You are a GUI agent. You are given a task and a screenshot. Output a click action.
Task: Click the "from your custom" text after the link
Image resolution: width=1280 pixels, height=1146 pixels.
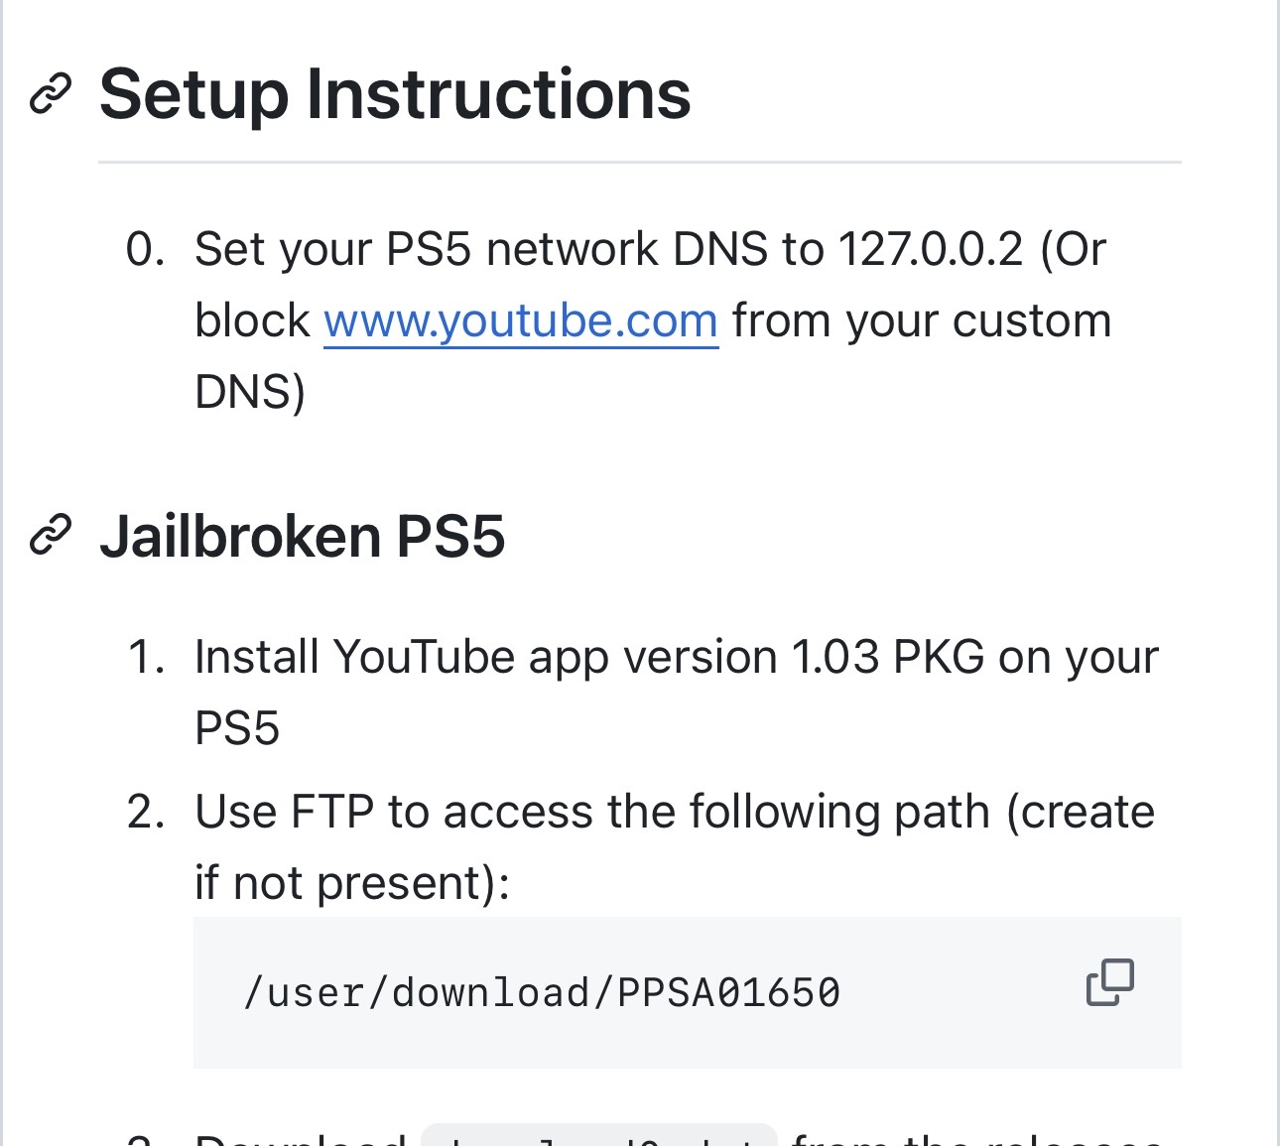pyautogui.click(x=922, y=321)
